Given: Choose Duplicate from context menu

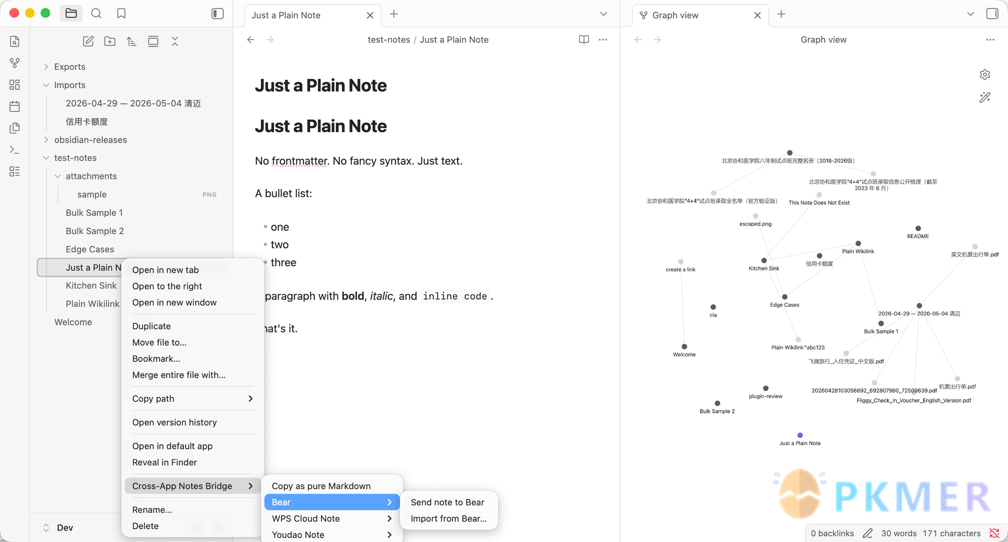Looking at the screenshot, I should click(x=193, y=326).
